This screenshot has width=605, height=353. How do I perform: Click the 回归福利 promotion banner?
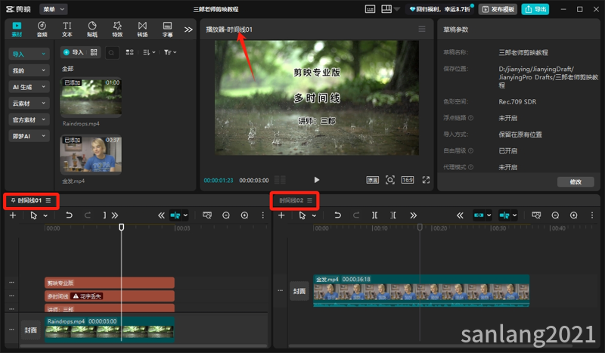click(x=439, y=9)
